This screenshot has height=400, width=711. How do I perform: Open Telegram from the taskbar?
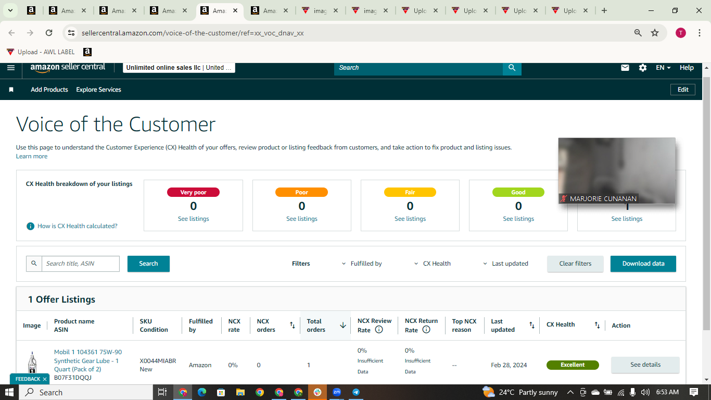pyautogui.click(x=356, y=392)
